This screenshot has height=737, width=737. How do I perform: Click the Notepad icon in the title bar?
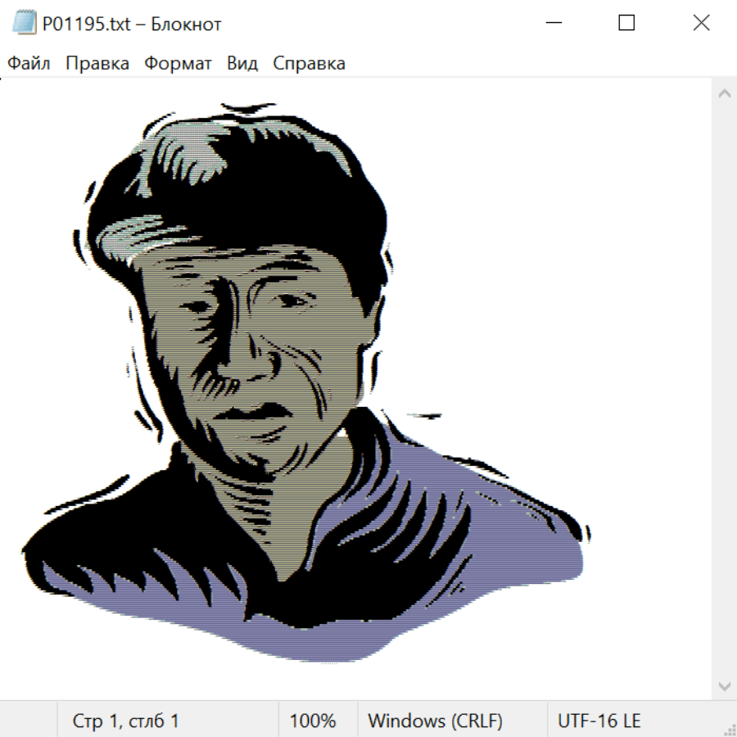[x=25, y=24]
